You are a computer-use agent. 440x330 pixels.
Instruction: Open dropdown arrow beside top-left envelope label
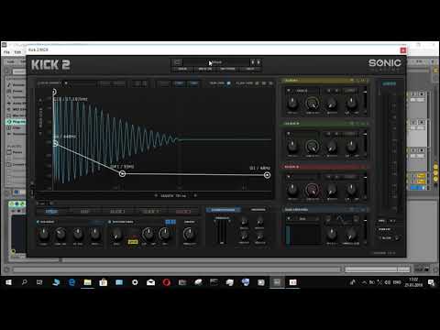pos(66,82)
